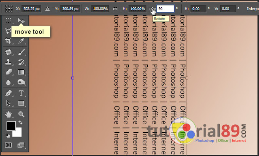Click the Rotate angle field showing 90
Screen dimensions: 259x156
[166, 9]
